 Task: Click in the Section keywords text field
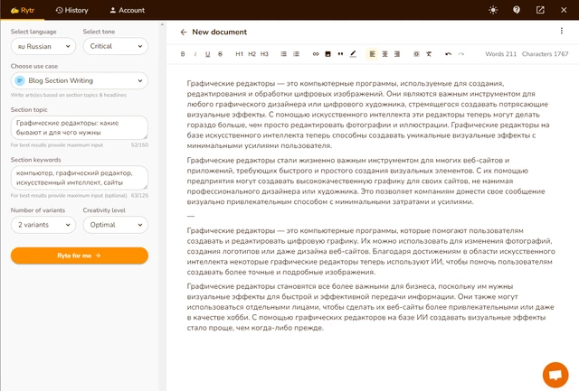point(80,178)
